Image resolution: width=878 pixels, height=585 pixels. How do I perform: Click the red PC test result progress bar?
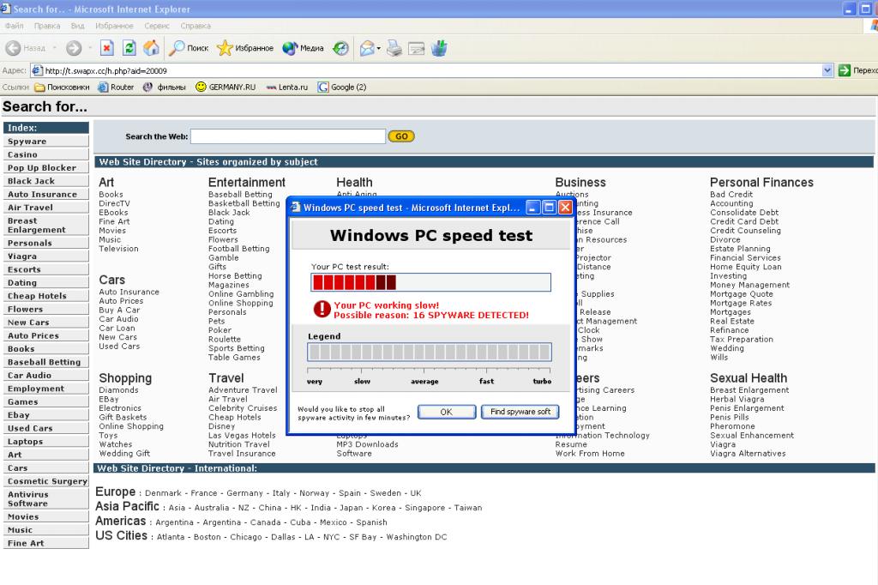pyautogui.click(x=430, y=282)
